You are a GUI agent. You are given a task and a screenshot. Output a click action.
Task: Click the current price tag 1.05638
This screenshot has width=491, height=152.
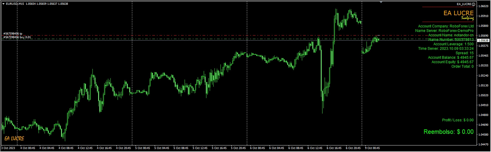(483, 40)
